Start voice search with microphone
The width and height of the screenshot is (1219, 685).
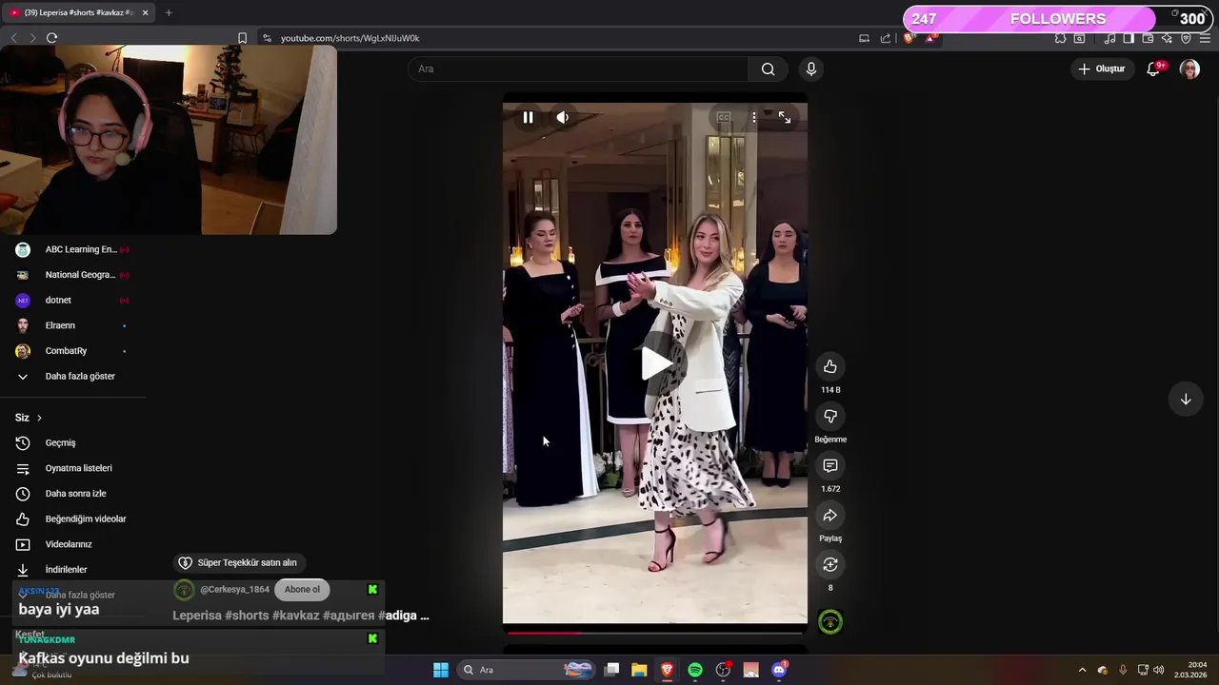(811, 68)
